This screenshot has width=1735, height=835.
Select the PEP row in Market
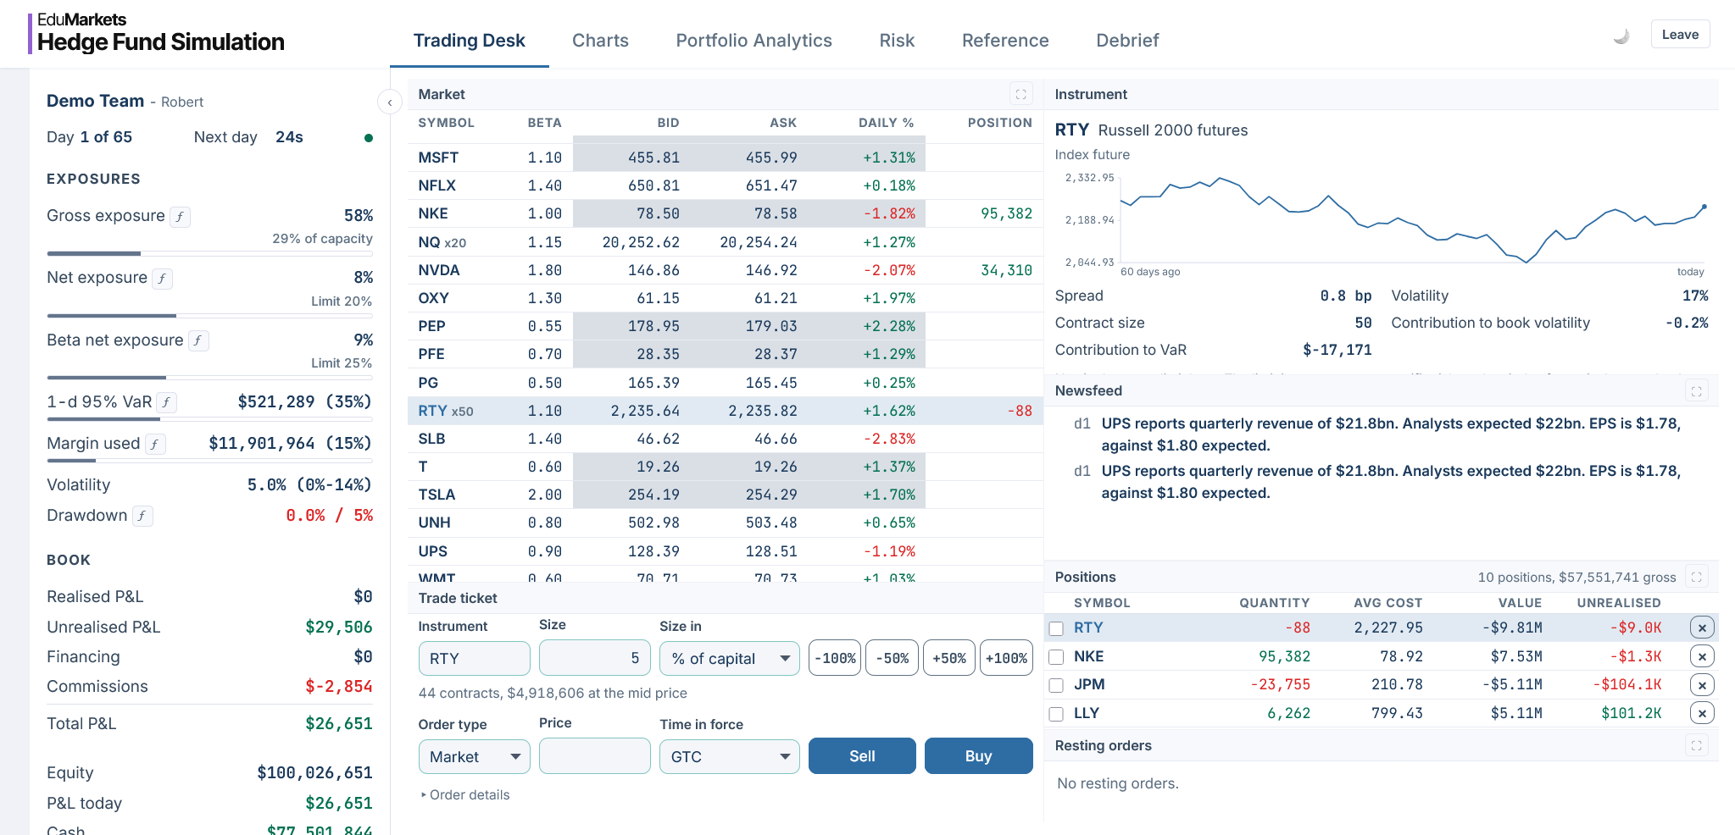725,326
